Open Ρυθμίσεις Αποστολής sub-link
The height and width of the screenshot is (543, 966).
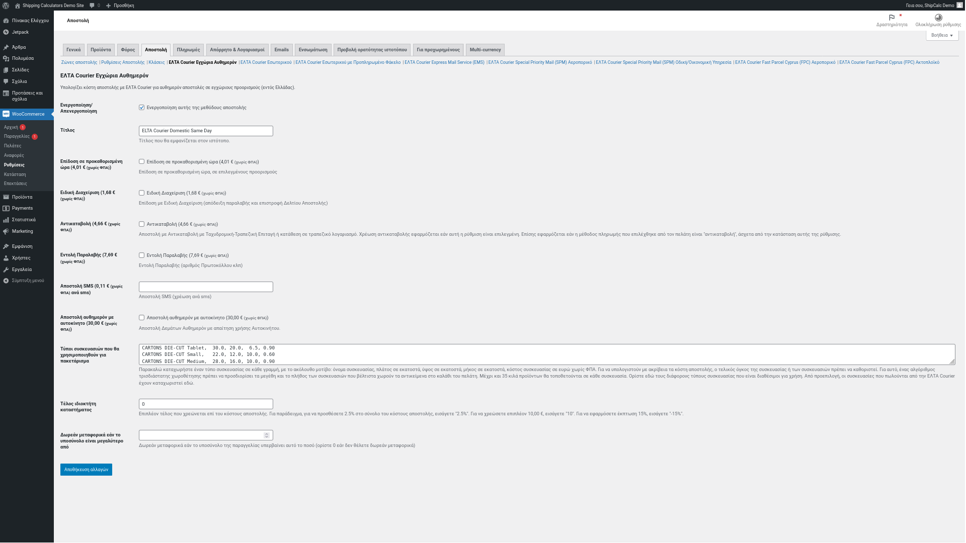123,63
